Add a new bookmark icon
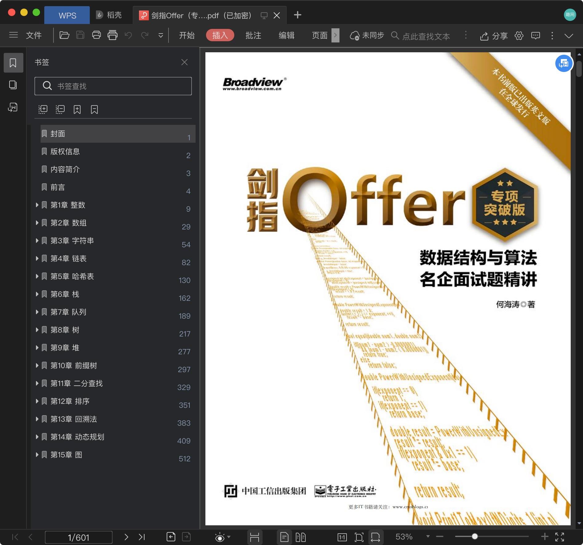 coord(77,109)
